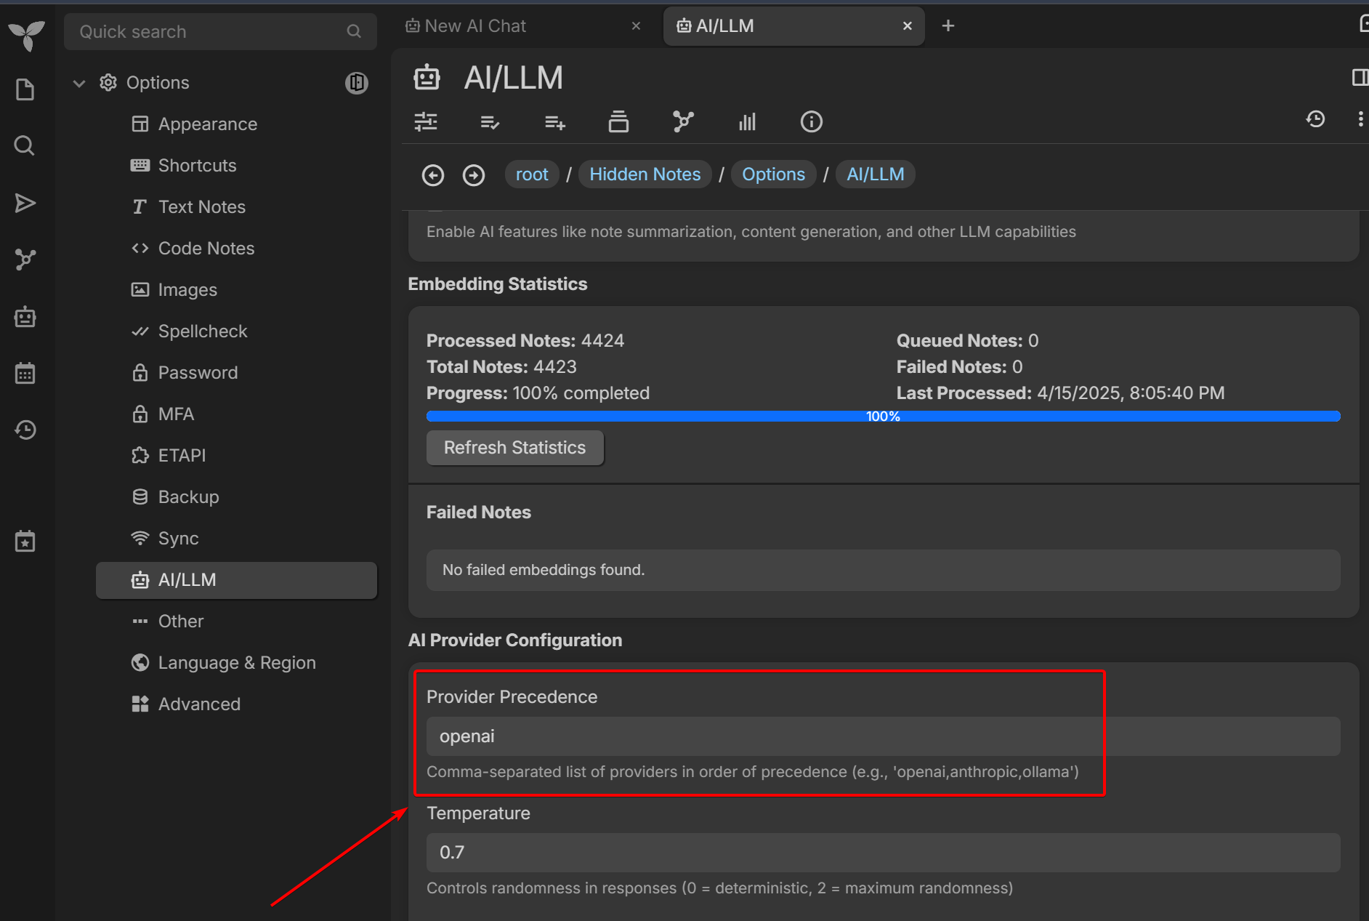Open the note statistics bar chart icon
The width and height of the screenshot is (1369, 921).
(747, 121)
